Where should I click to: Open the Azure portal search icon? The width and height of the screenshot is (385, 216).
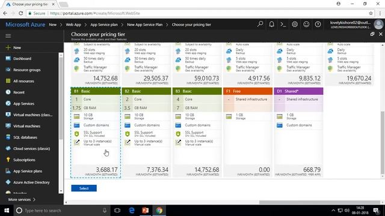[260, 24]
